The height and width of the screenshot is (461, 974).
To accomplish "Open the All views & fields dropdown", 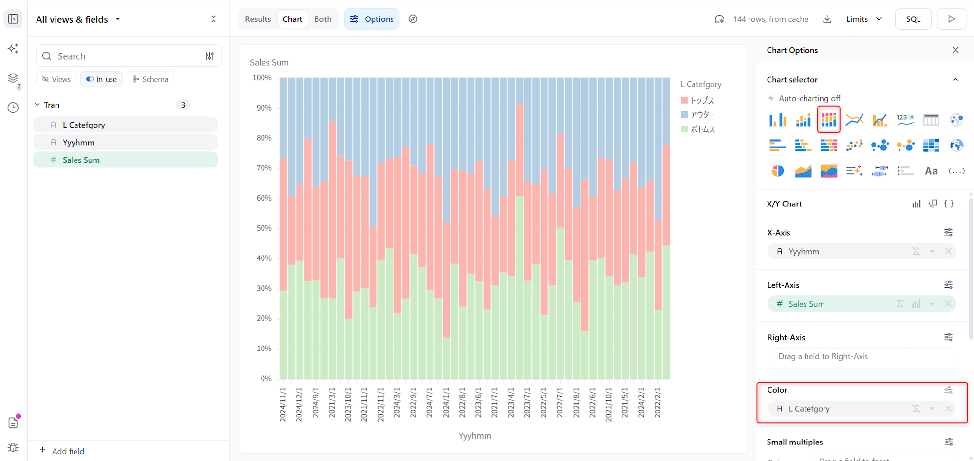I will 78,19.
